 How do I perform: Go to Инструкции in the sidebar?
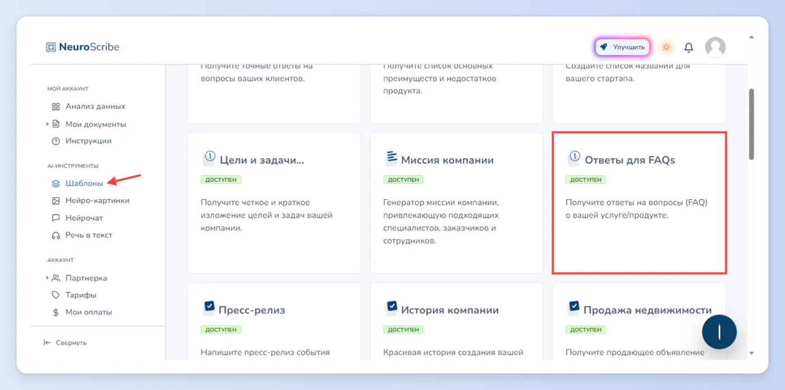click(x=89, y=141)
